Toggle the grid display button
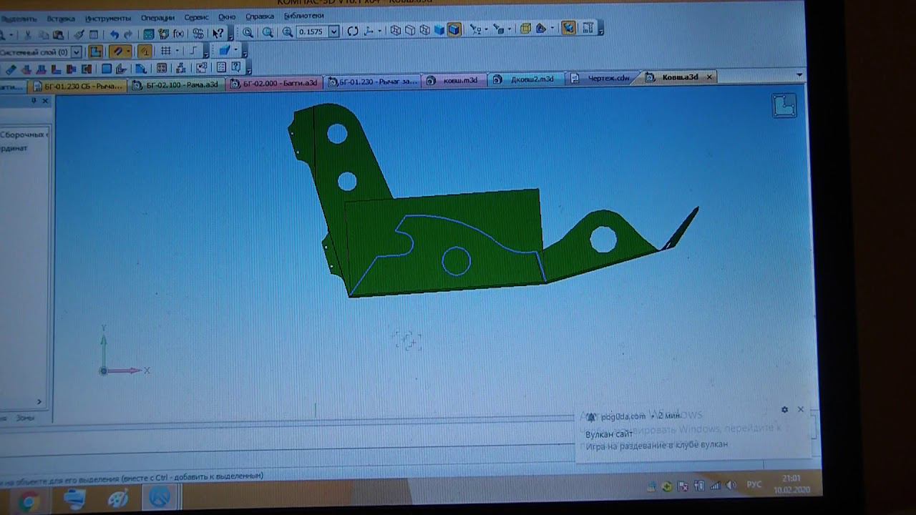The width and height of the screenshot is (916, 515). (x=166, y=51)
